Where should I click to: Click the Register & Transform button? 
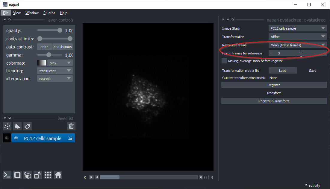(x=274, y=101)
